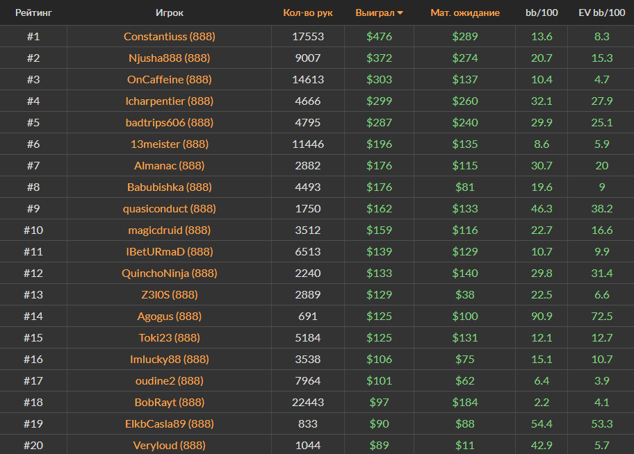Click the EV bb/100 column header
This screenshot has height=454, width=634.
click(601, 12)
